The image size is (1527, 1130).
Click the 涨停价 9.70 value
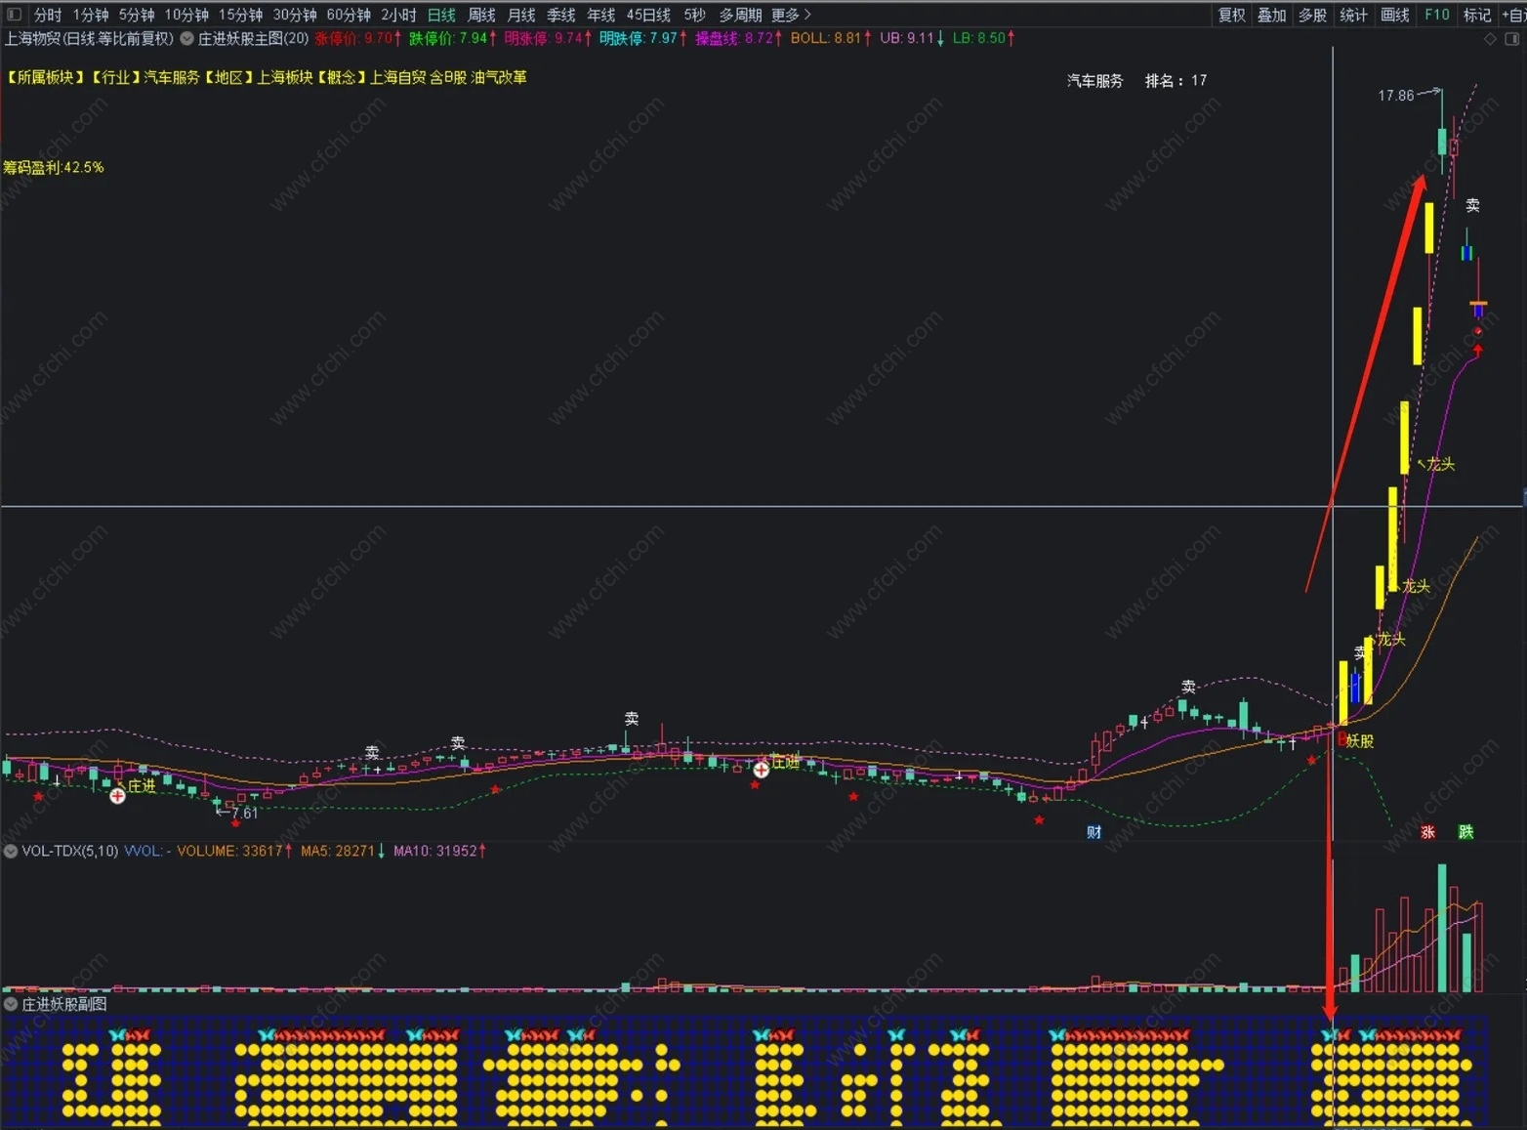click(358, 39)
